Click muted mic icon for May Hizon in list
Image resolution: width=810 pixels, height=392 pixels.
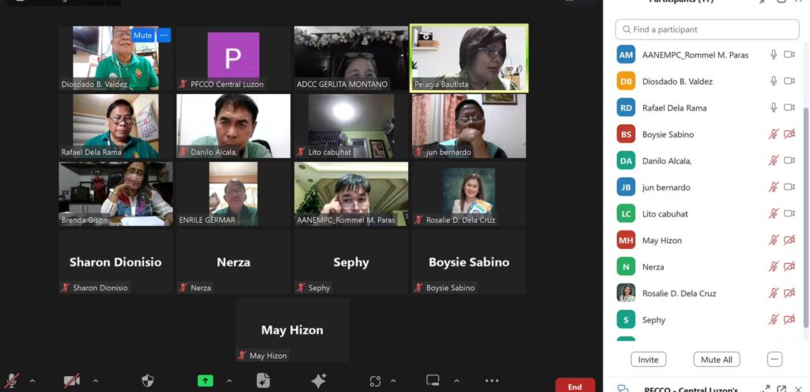(x=774, y=239)
